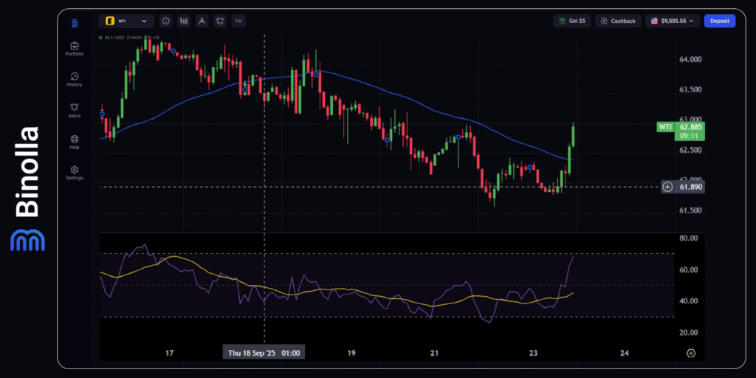This screenshot has width=756, height=378.
Task: Click the chart settings hexagon icon
Action: [690, 353]
